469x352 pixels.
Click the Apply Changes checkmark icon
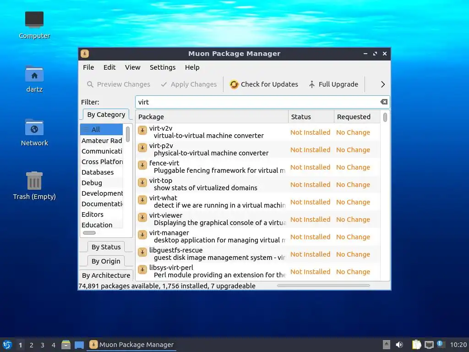[x=164, y=84]
